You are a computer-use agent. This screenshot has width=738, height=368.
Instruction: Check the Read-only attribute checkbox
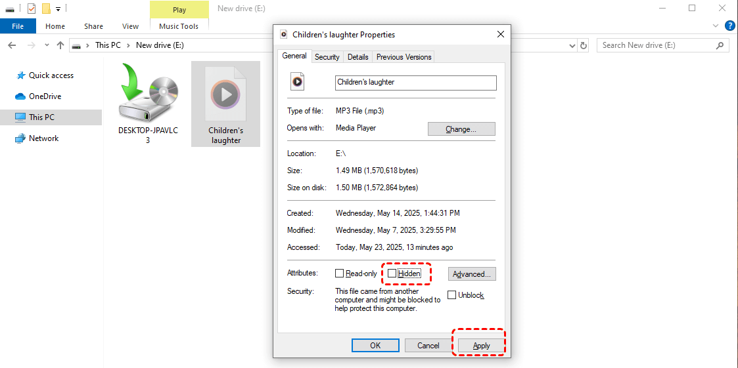339,273
